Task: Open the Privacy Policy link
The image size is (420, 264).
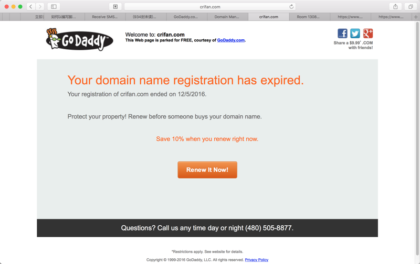Action: pyautogui.click(x=257, y=260)
